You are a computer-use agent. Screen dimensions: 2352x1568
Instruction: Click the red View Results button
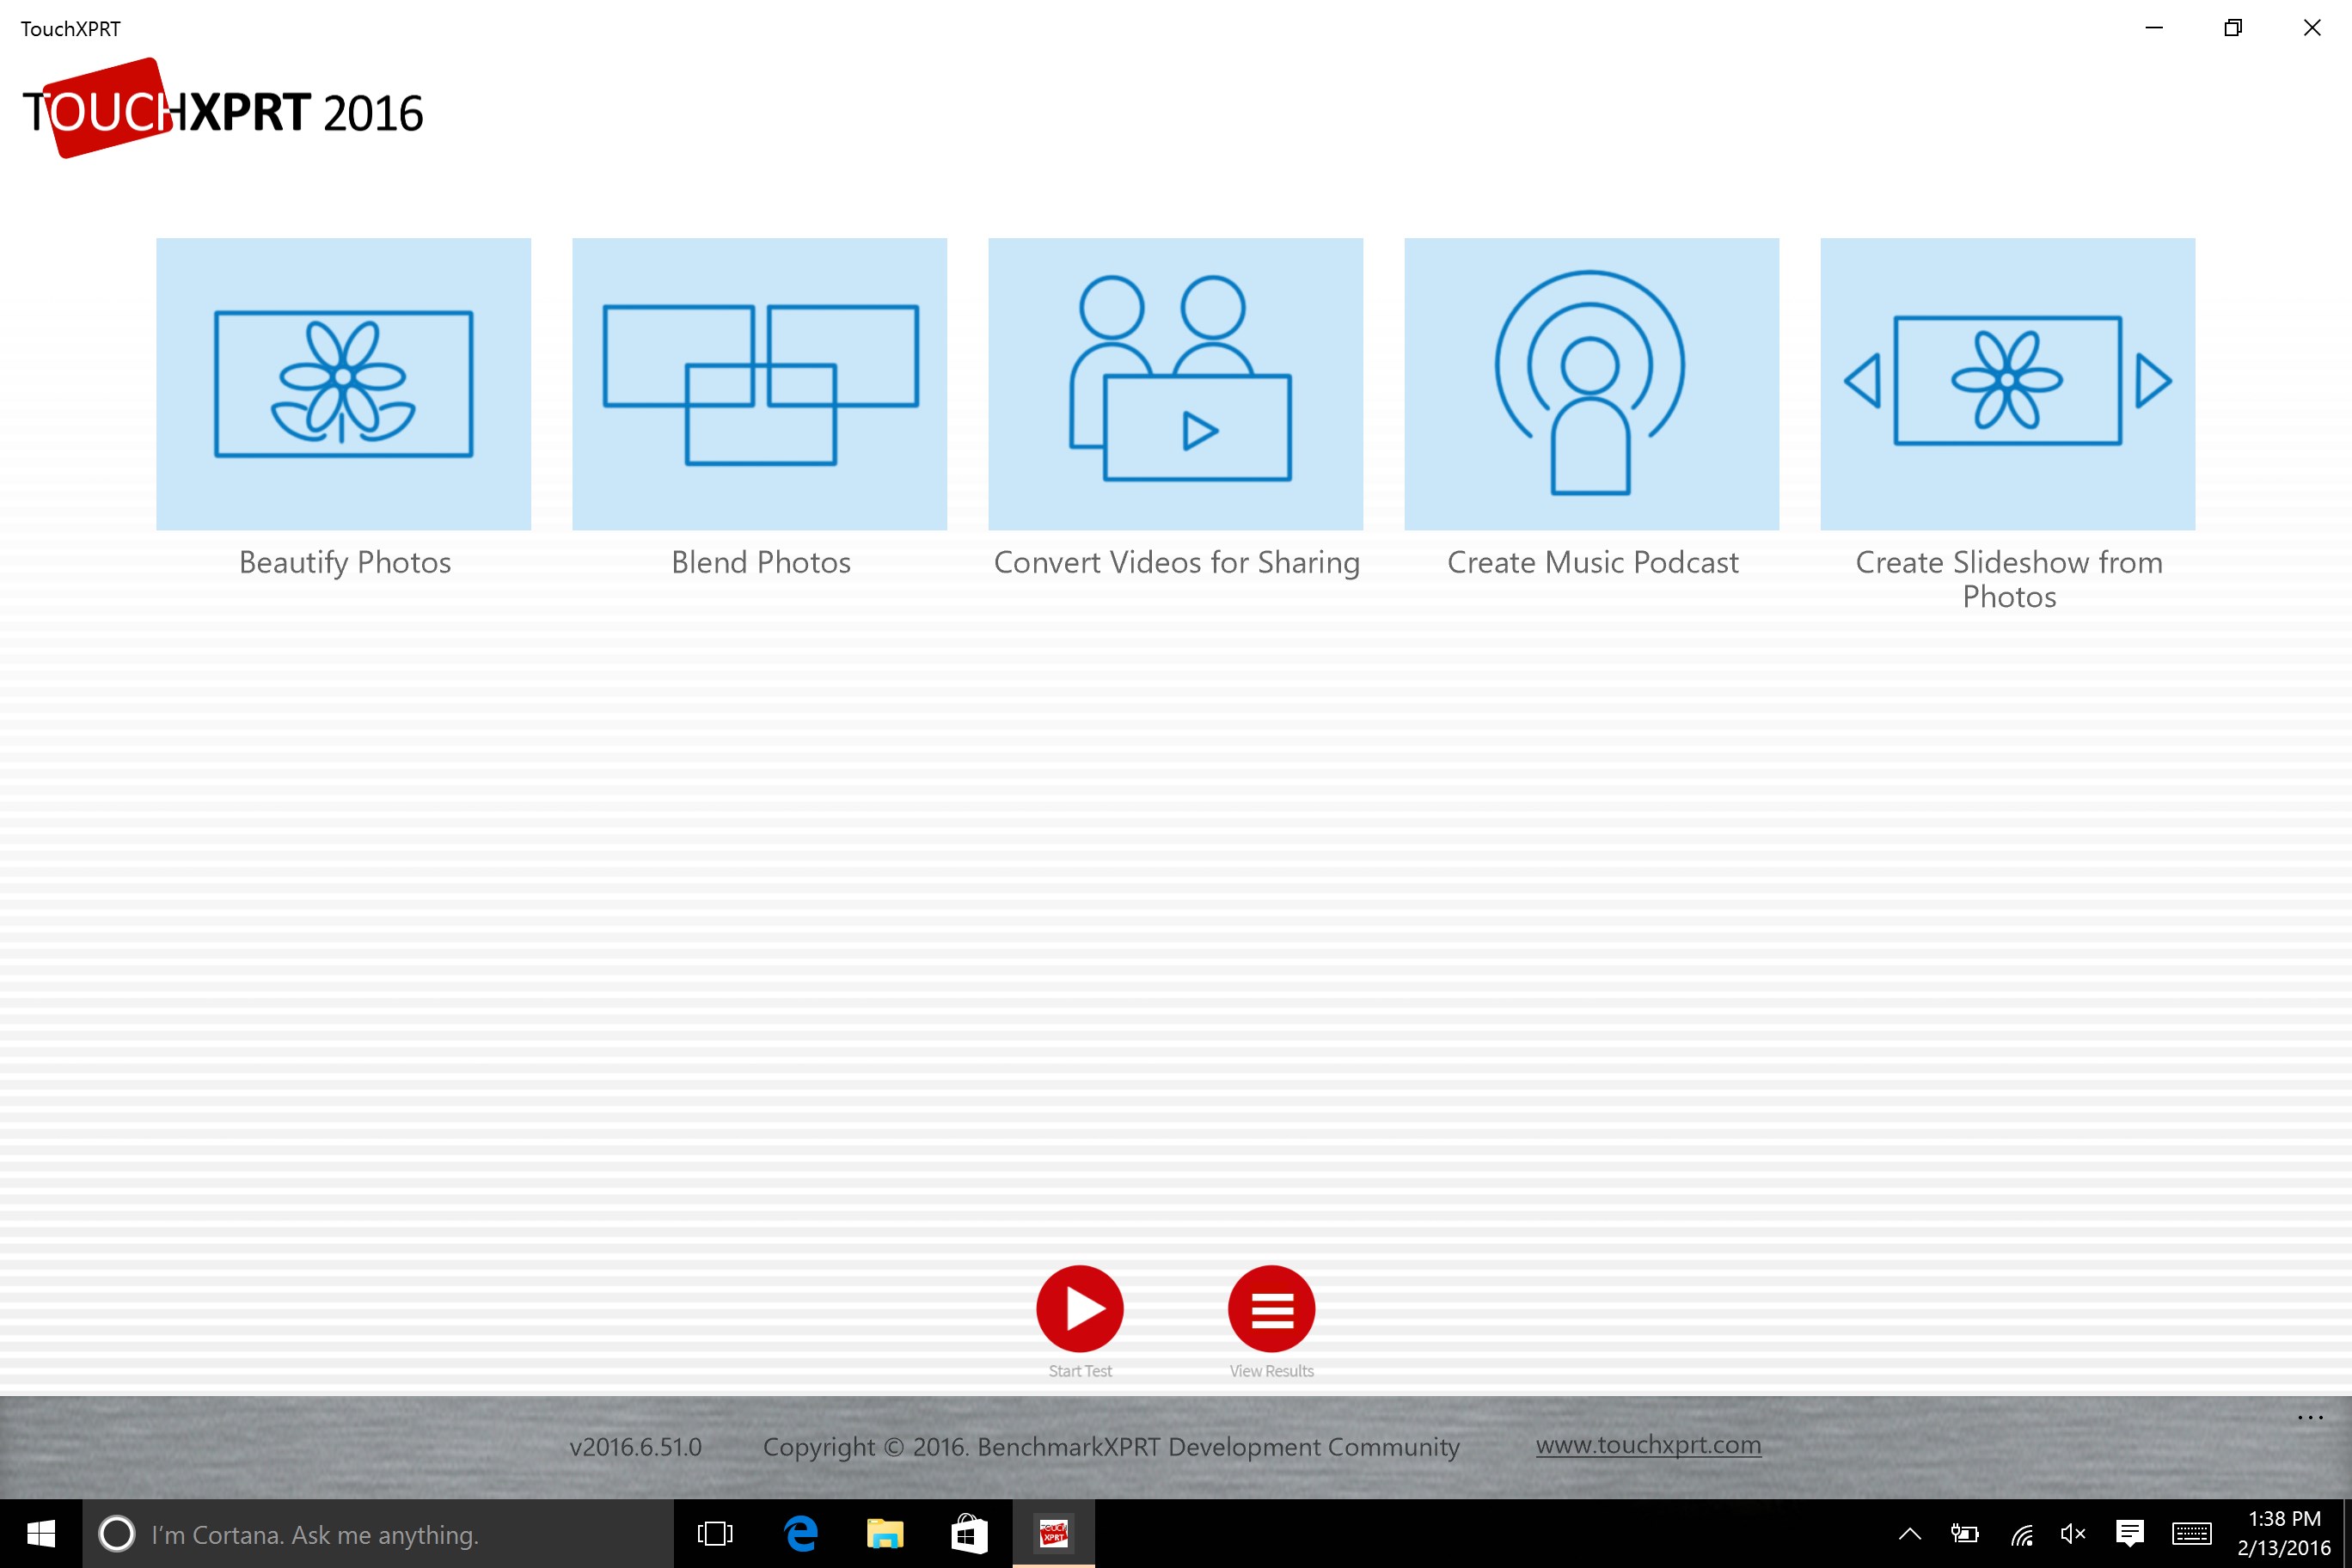click(1271, 1308)
